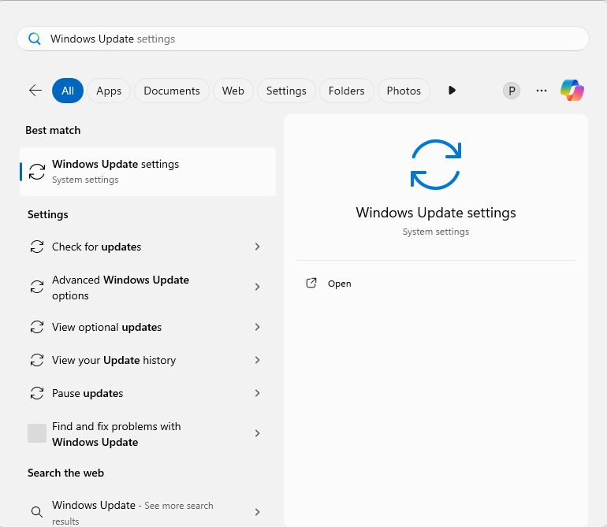
Task: Click the Open external link icon
Action: (311, 284)
